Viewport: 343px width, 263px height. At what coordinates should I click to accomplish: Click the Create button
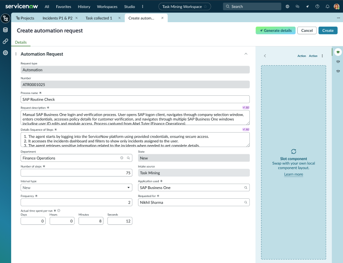coord(327,31)
